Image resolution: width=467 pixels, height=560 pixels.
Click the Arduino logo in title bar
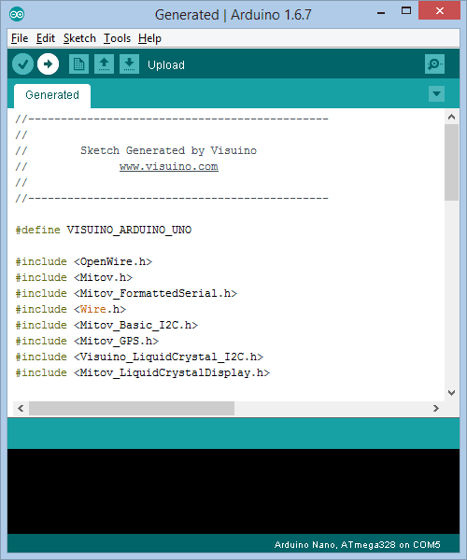17,14
